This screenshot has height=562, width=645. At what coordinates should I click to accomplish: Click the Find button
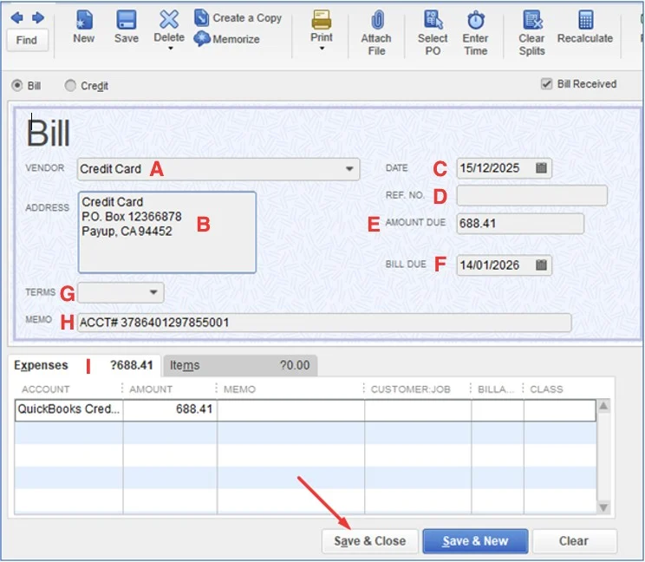pyautogui.click(x=27, y=40)
